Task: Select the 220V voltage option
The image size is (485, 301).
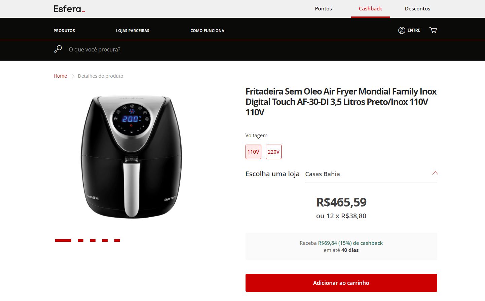Action: point(273,152)
